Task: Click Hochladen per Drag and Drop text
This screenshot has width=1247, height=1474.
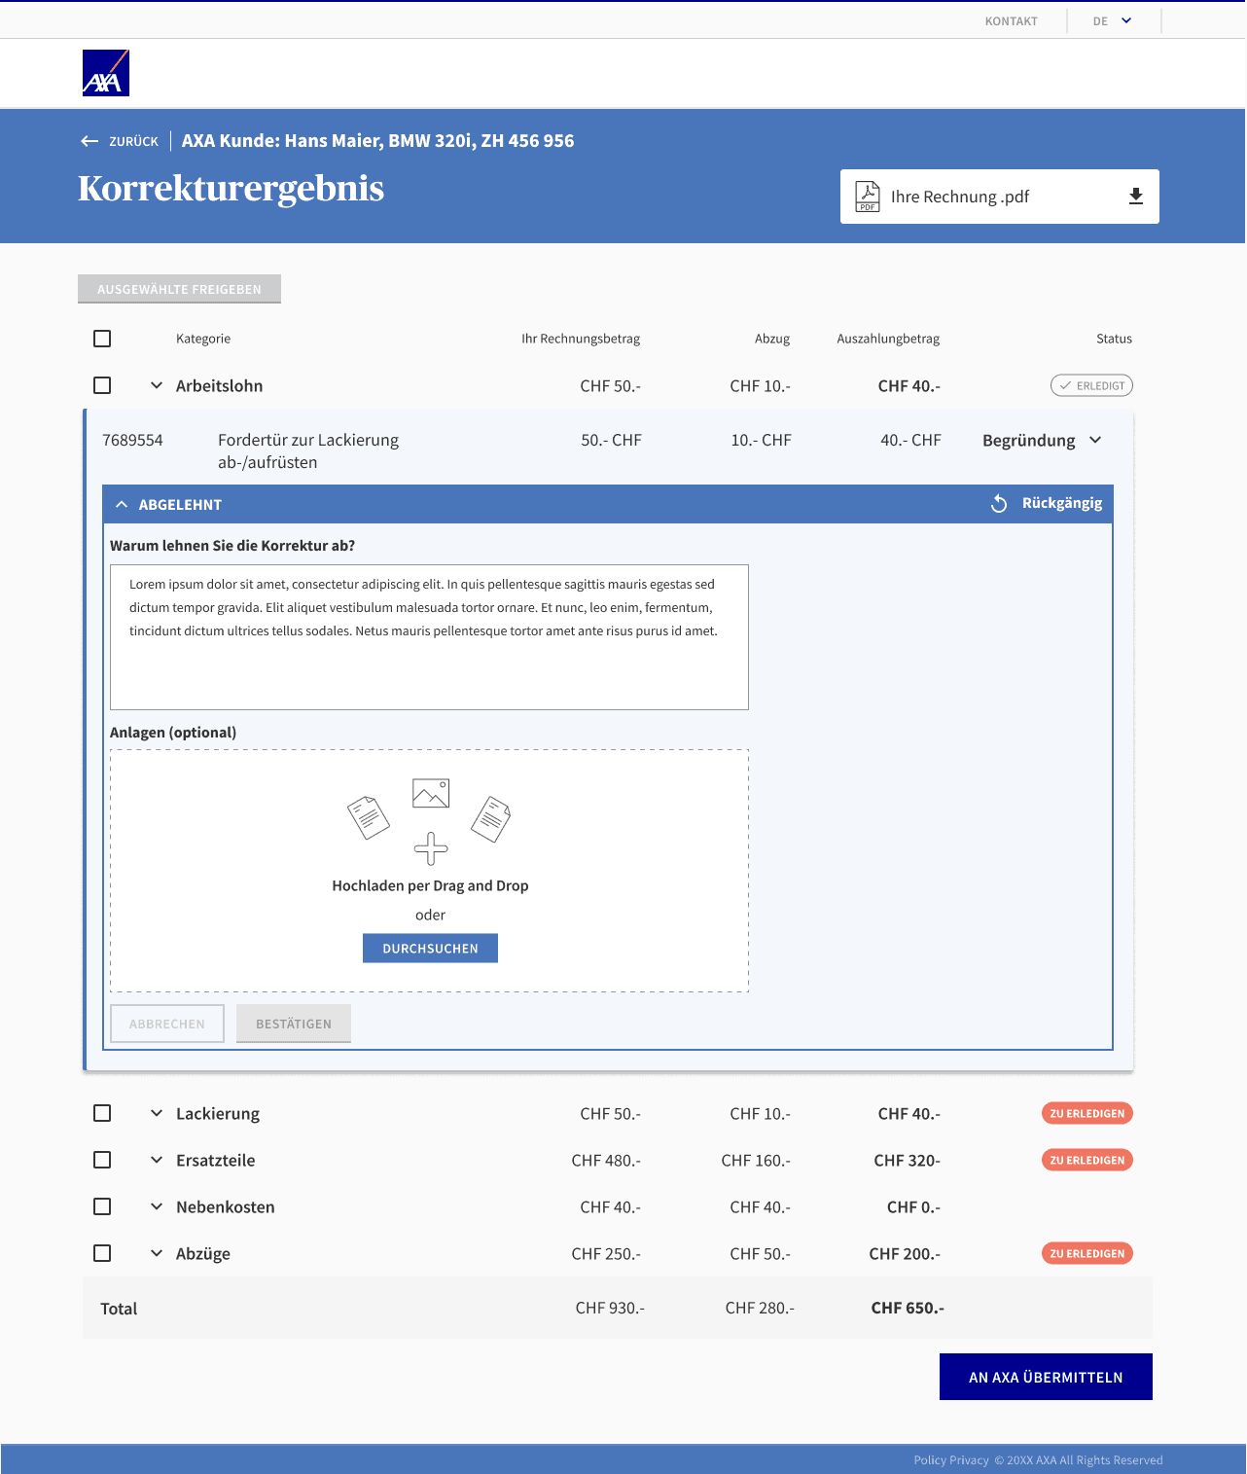Action: tap(430, 885)
